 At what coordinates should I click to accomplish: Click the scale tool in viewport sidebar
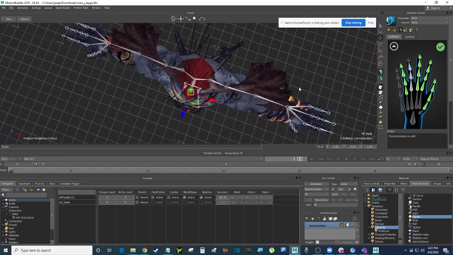(x=380, y=50)
